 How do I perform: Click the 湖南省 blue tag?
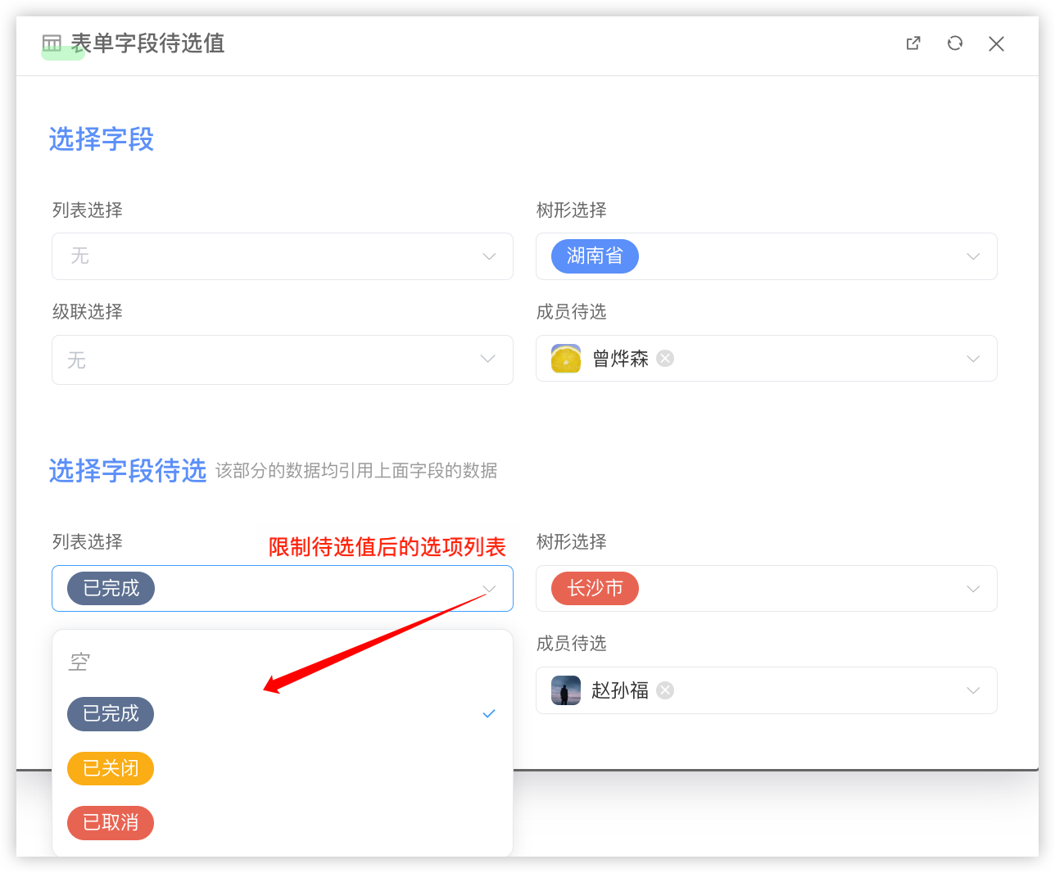[x=595, y=256]
